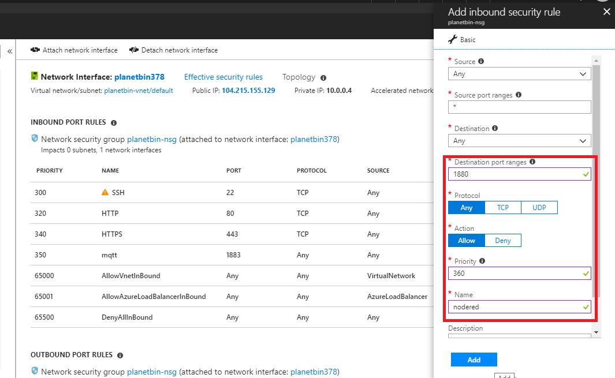Viewport: 615px width, 378px height.
Task: Set action to Allow
Action: (467, 241)
